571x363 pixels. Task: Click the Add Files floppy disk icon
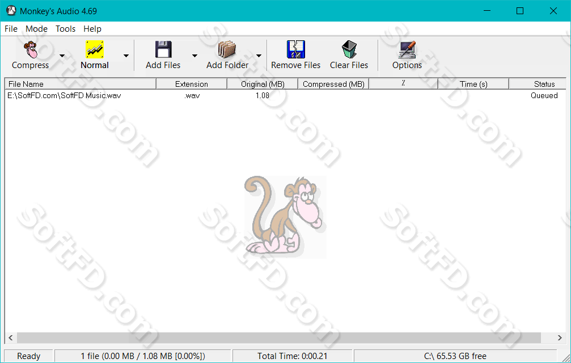click(163, 49)
